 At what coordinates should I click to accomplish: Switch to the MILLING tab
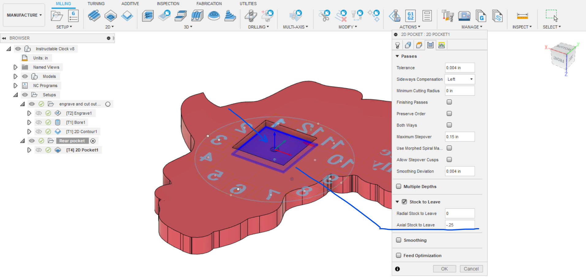point(63,4)
